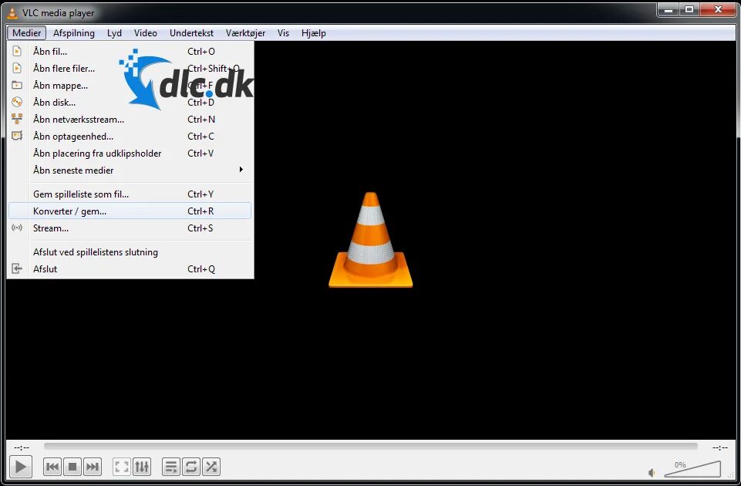This screenshot has width=741, height=486.
Task: Maximize the VLC window
Action: [689, 9]
